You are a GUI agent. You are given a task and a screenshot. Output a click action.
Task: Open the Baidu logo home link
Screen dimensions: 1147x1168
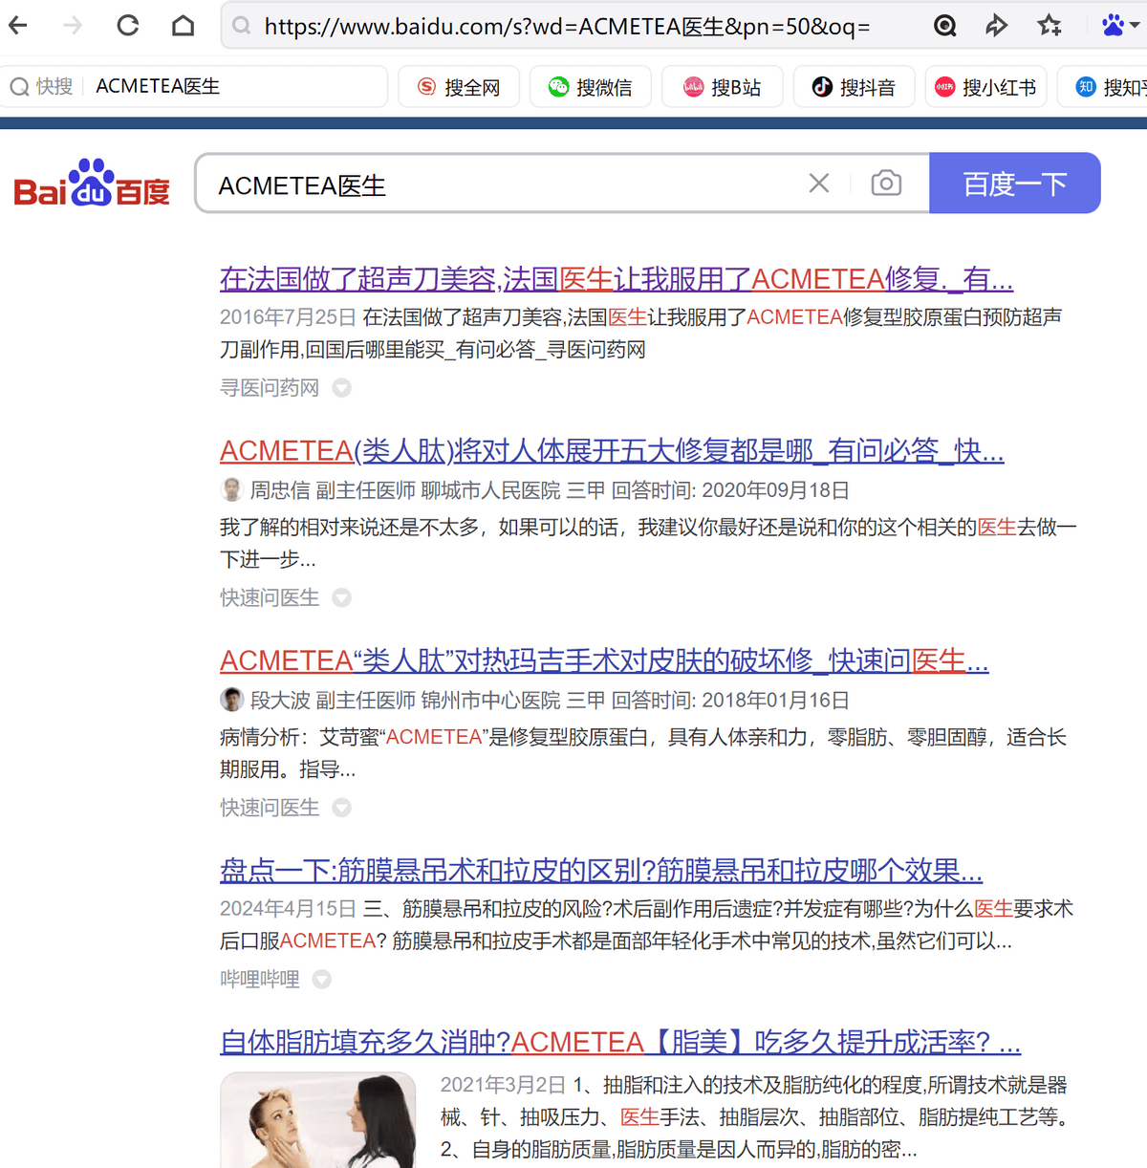point(92,183)
